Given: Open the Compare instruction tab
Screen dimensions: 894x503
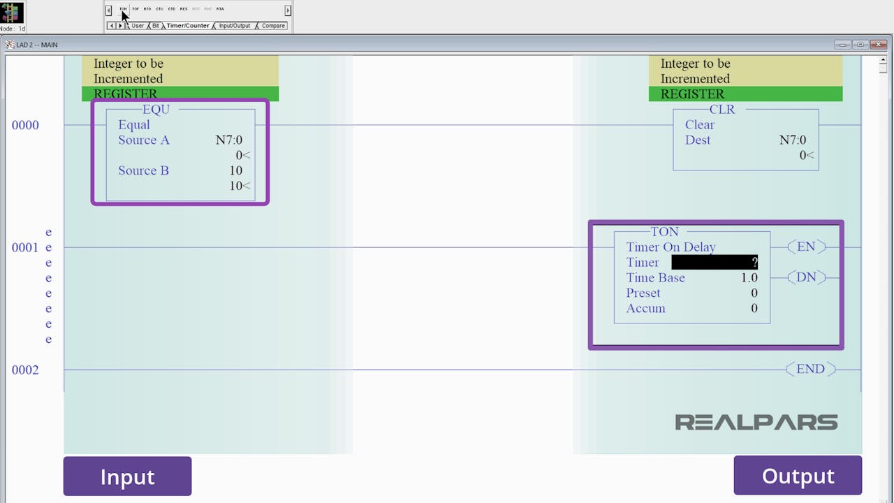Looking at the screenshot, I should [x=273, y=26].
